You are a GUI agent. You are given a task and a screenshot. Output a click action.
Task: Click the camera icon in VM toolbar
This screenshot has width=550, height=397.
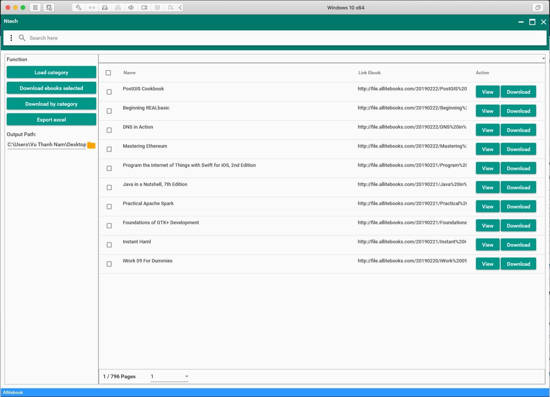144,8
